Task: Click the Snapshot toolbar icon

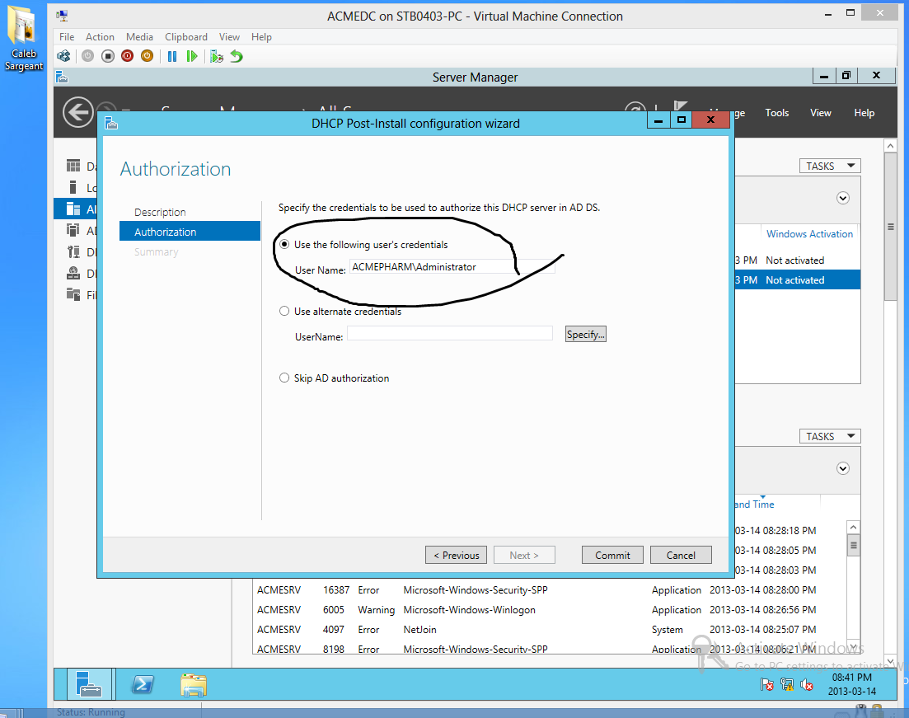Action: [x=217, y=56]
